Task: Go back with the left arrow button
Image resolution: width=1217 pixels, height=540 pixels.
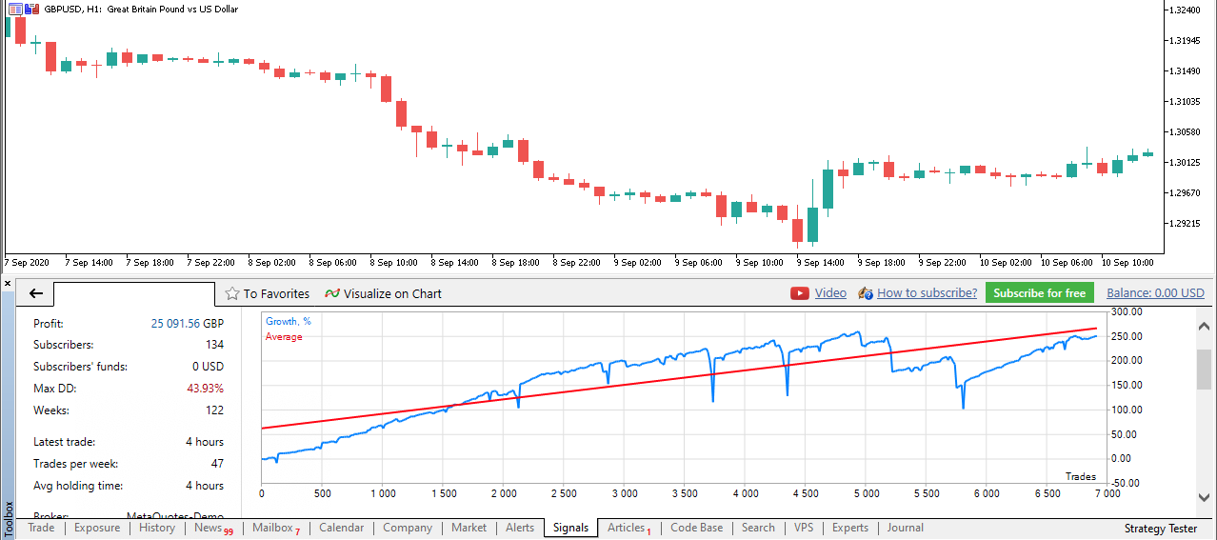Action: 35,293
